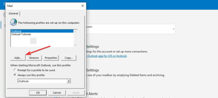Switch to the General tab

tap(13, 13)
